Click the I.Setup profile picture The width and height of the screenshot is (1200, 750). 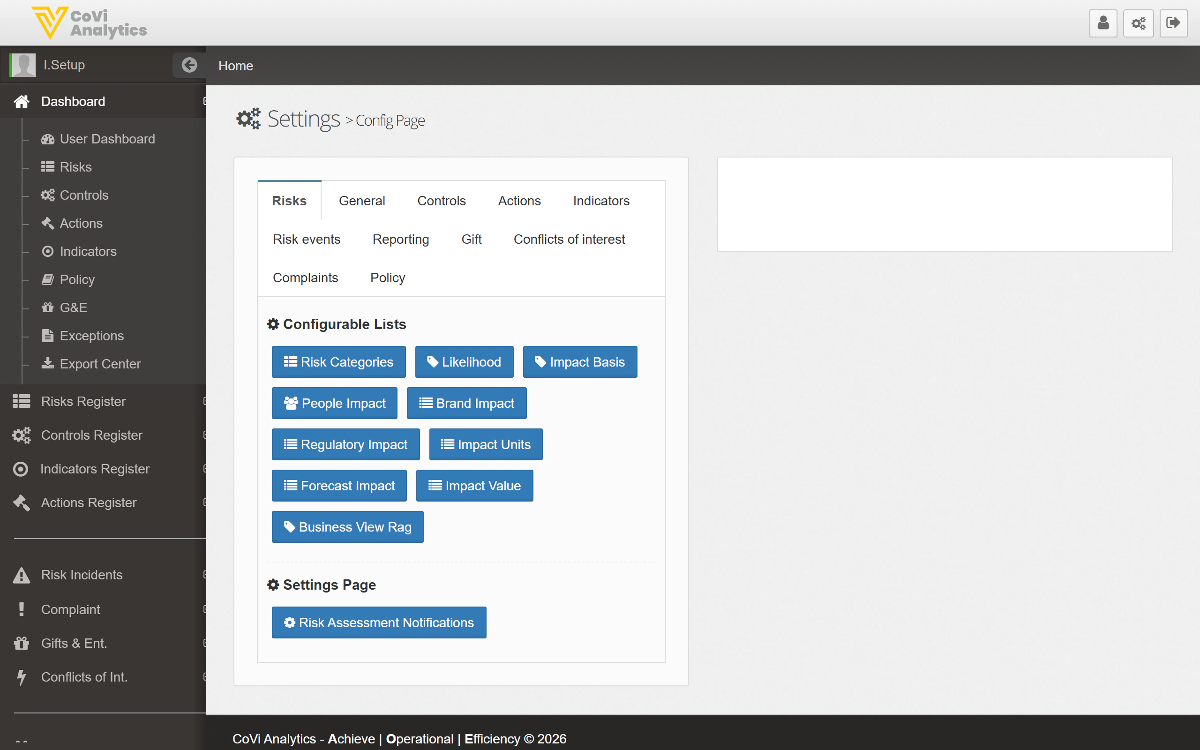(22, 65)
